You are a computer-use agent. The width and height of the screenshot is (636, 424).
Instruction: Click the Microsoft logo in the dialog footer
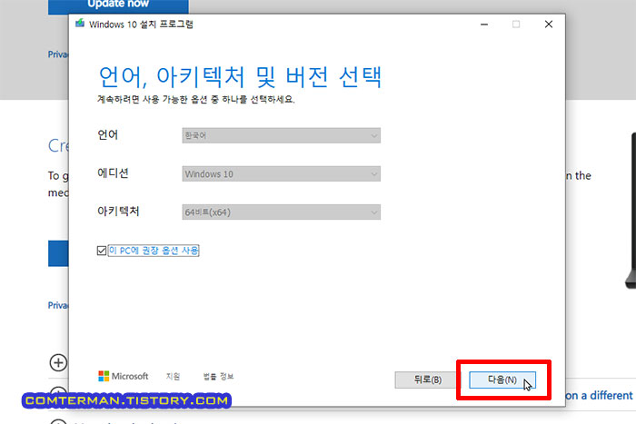coord(124,376)
